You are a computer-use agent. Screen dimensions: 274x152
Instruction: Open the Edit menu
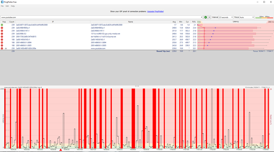(x=7, y=6)
